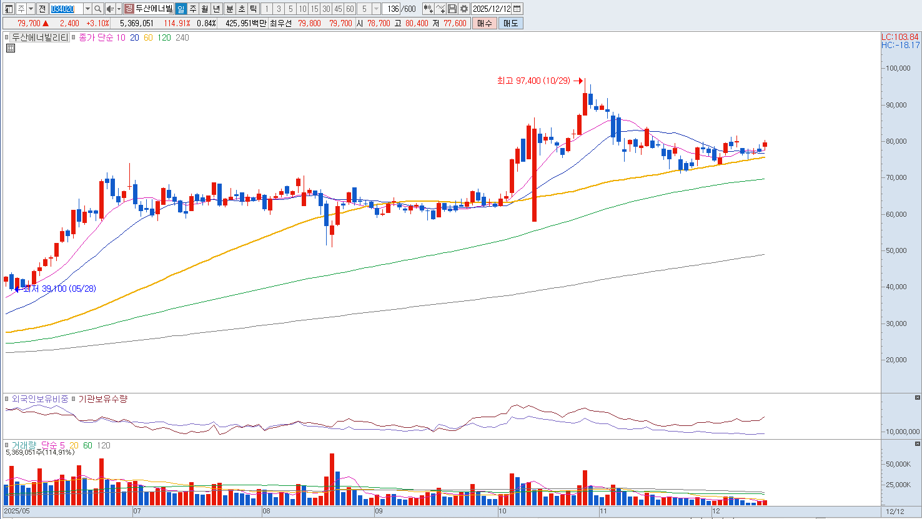
Task: Toggle the left panel icon in the top-left corner
Action: pos(9,9)
